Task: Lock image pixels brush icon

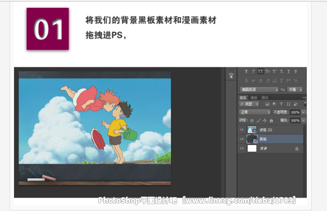Action: (259, 120)
